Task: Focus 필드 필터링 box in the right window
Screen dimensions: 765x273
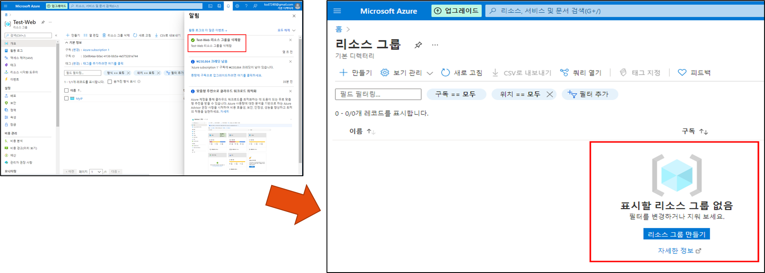Action: tap(378, 94)
